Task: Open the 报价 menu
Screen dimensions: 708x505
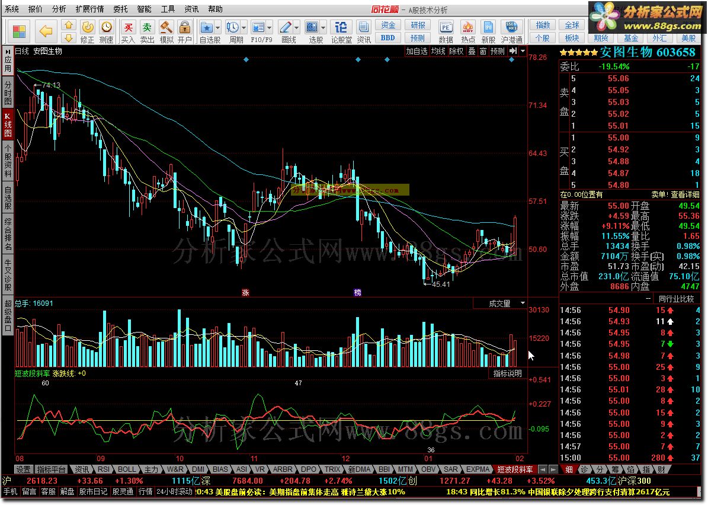Action: click(35, 9)
